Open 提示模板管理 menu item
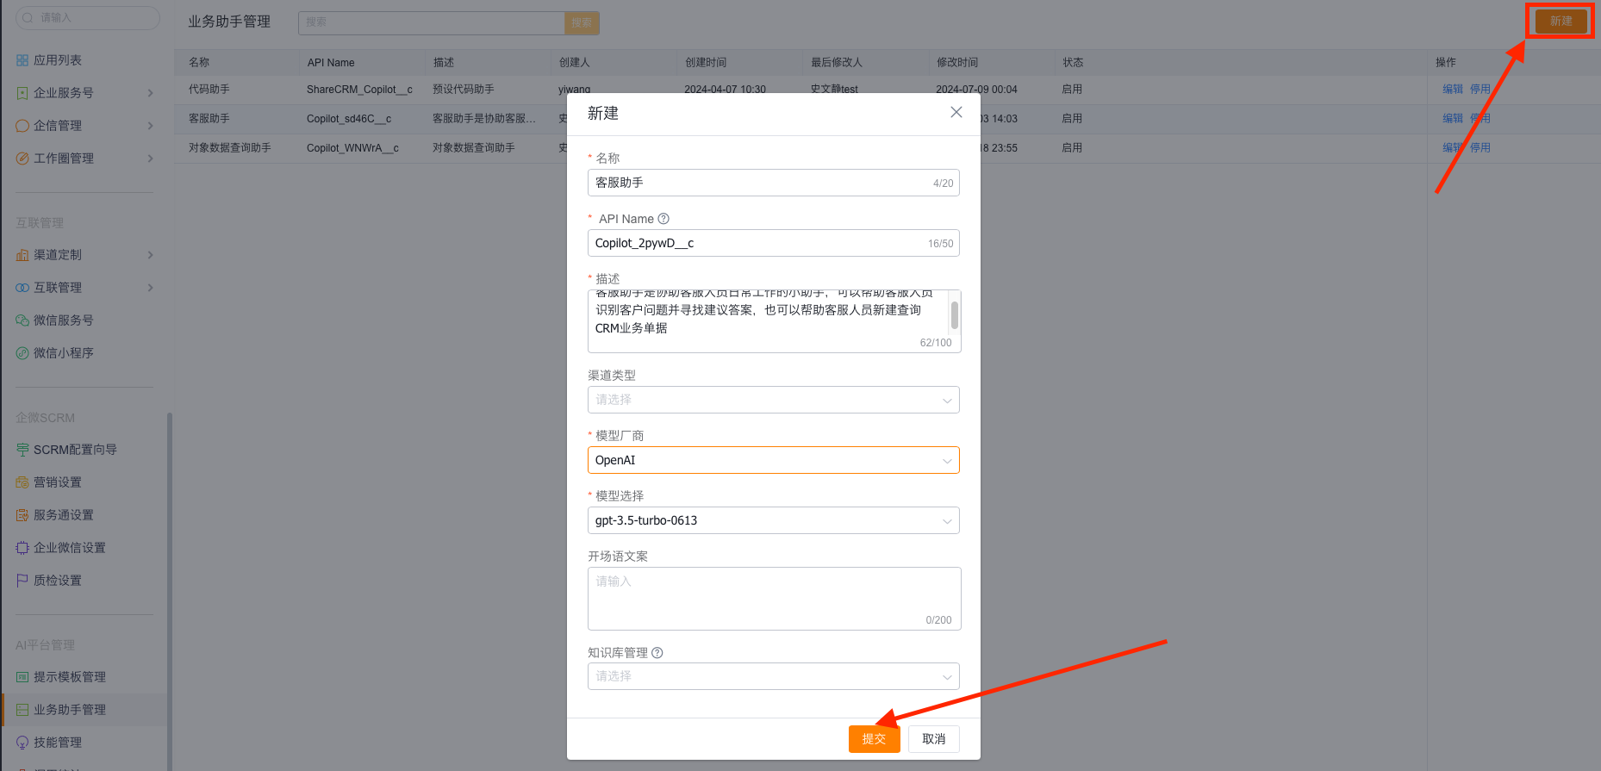Screen dimensions: 1601x771 (69, 677)
